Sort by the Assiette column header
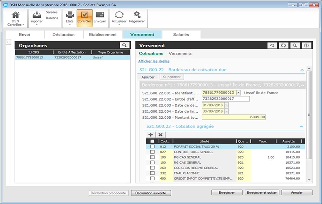This screenshot has height=204, width=322. tap(289, 141)
